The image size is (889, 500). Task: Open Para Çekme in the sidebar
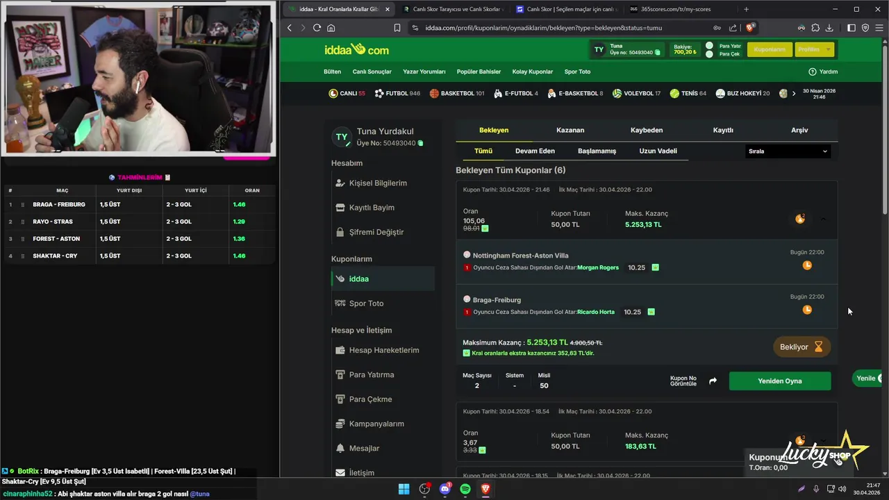click(383, 399)
